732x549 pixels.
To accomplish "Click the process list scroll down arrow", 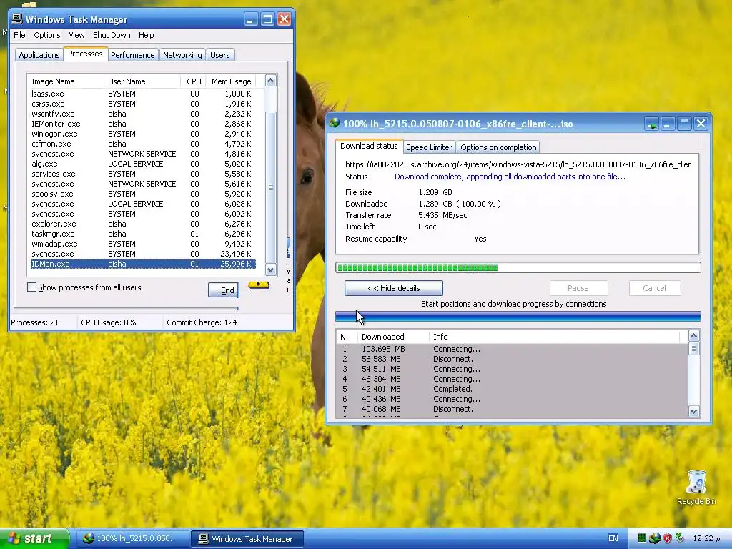I will click(271, 269).
